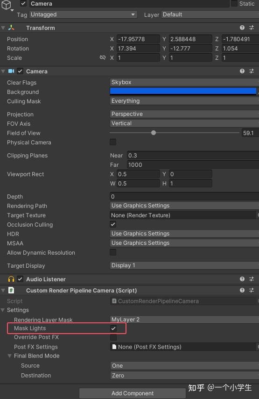Click the Rotation Y field -12.777
Screen dimensions: 259x399
190,48
